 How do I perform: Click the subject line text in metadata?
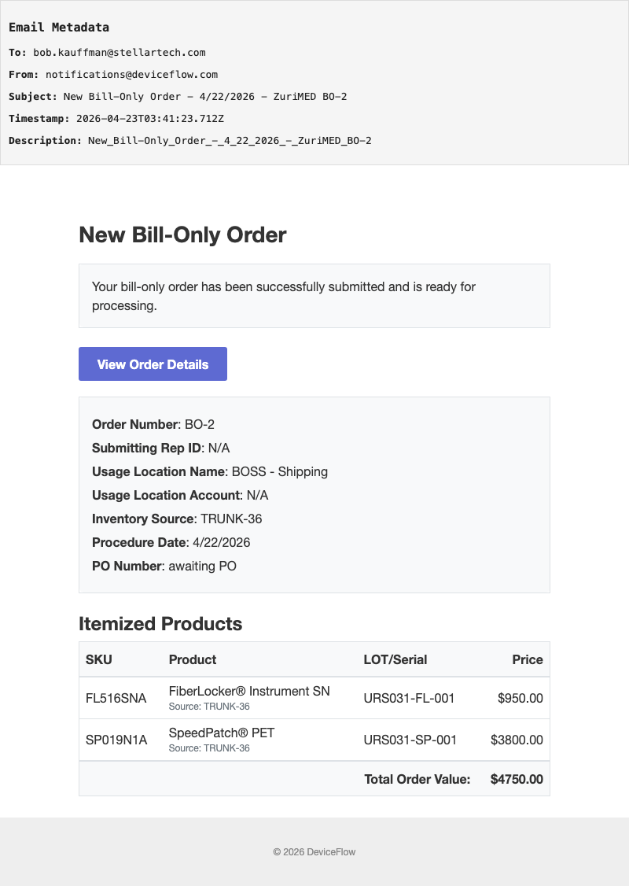click(x=205, y=97)
